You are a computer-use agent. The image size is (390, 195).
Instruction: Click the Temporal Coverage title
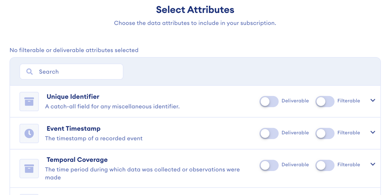pos(77,160)
